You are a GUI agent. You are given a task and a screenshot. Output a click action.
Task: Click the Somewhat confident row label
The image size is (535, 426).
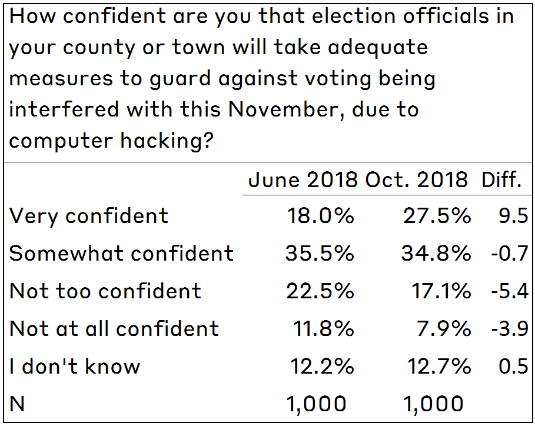pos(122,254)
